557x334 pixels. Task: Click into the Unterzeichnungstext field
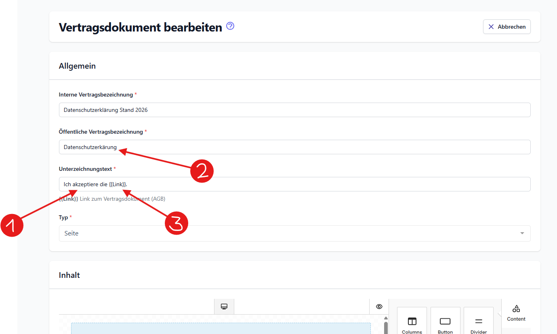point(294,184)
